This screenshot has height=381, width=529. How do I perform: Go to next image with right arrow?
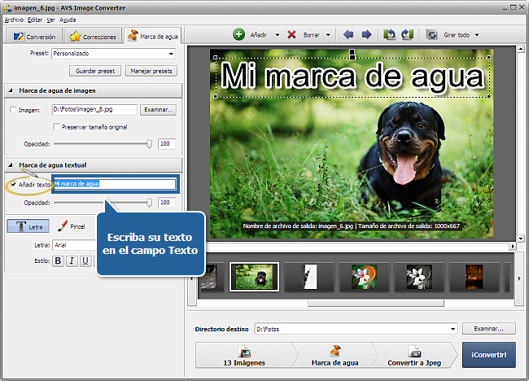point(366,35)
